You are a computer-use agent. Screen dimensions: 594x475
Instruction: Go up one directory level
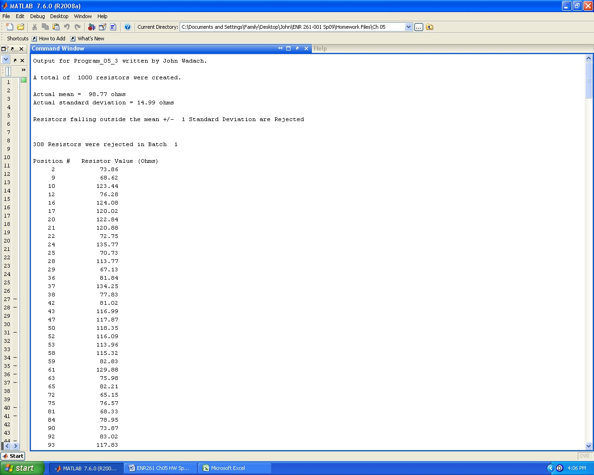point(429,26)
